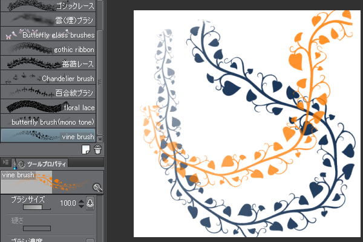The image size is (363, 242).
Task: Create a copy of the current sub tool
Action: coord(86,149)
